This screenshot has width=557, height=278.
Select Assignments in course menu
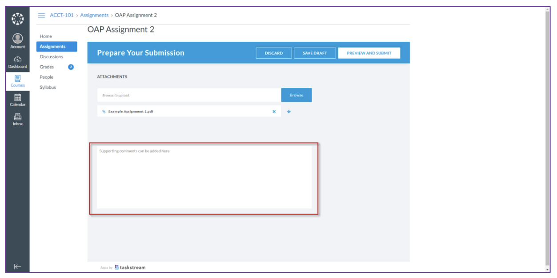pyautogui.click(x=56, y=47)
